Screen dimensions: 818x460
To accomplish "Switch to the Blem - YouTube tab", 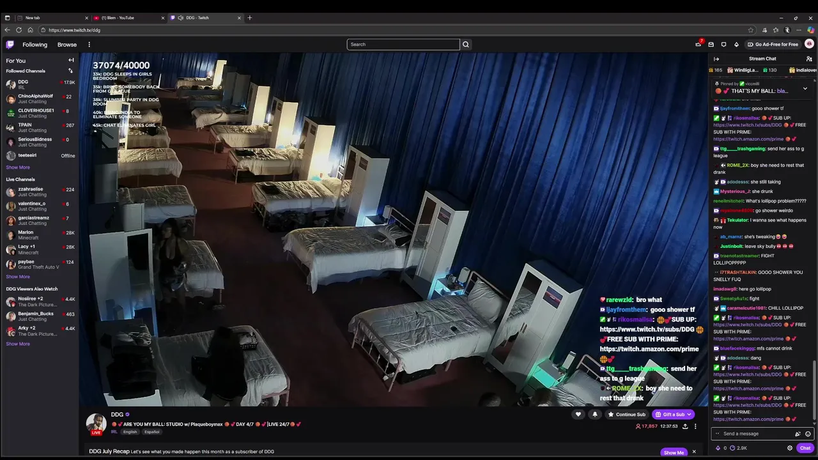I will [128, 18].
